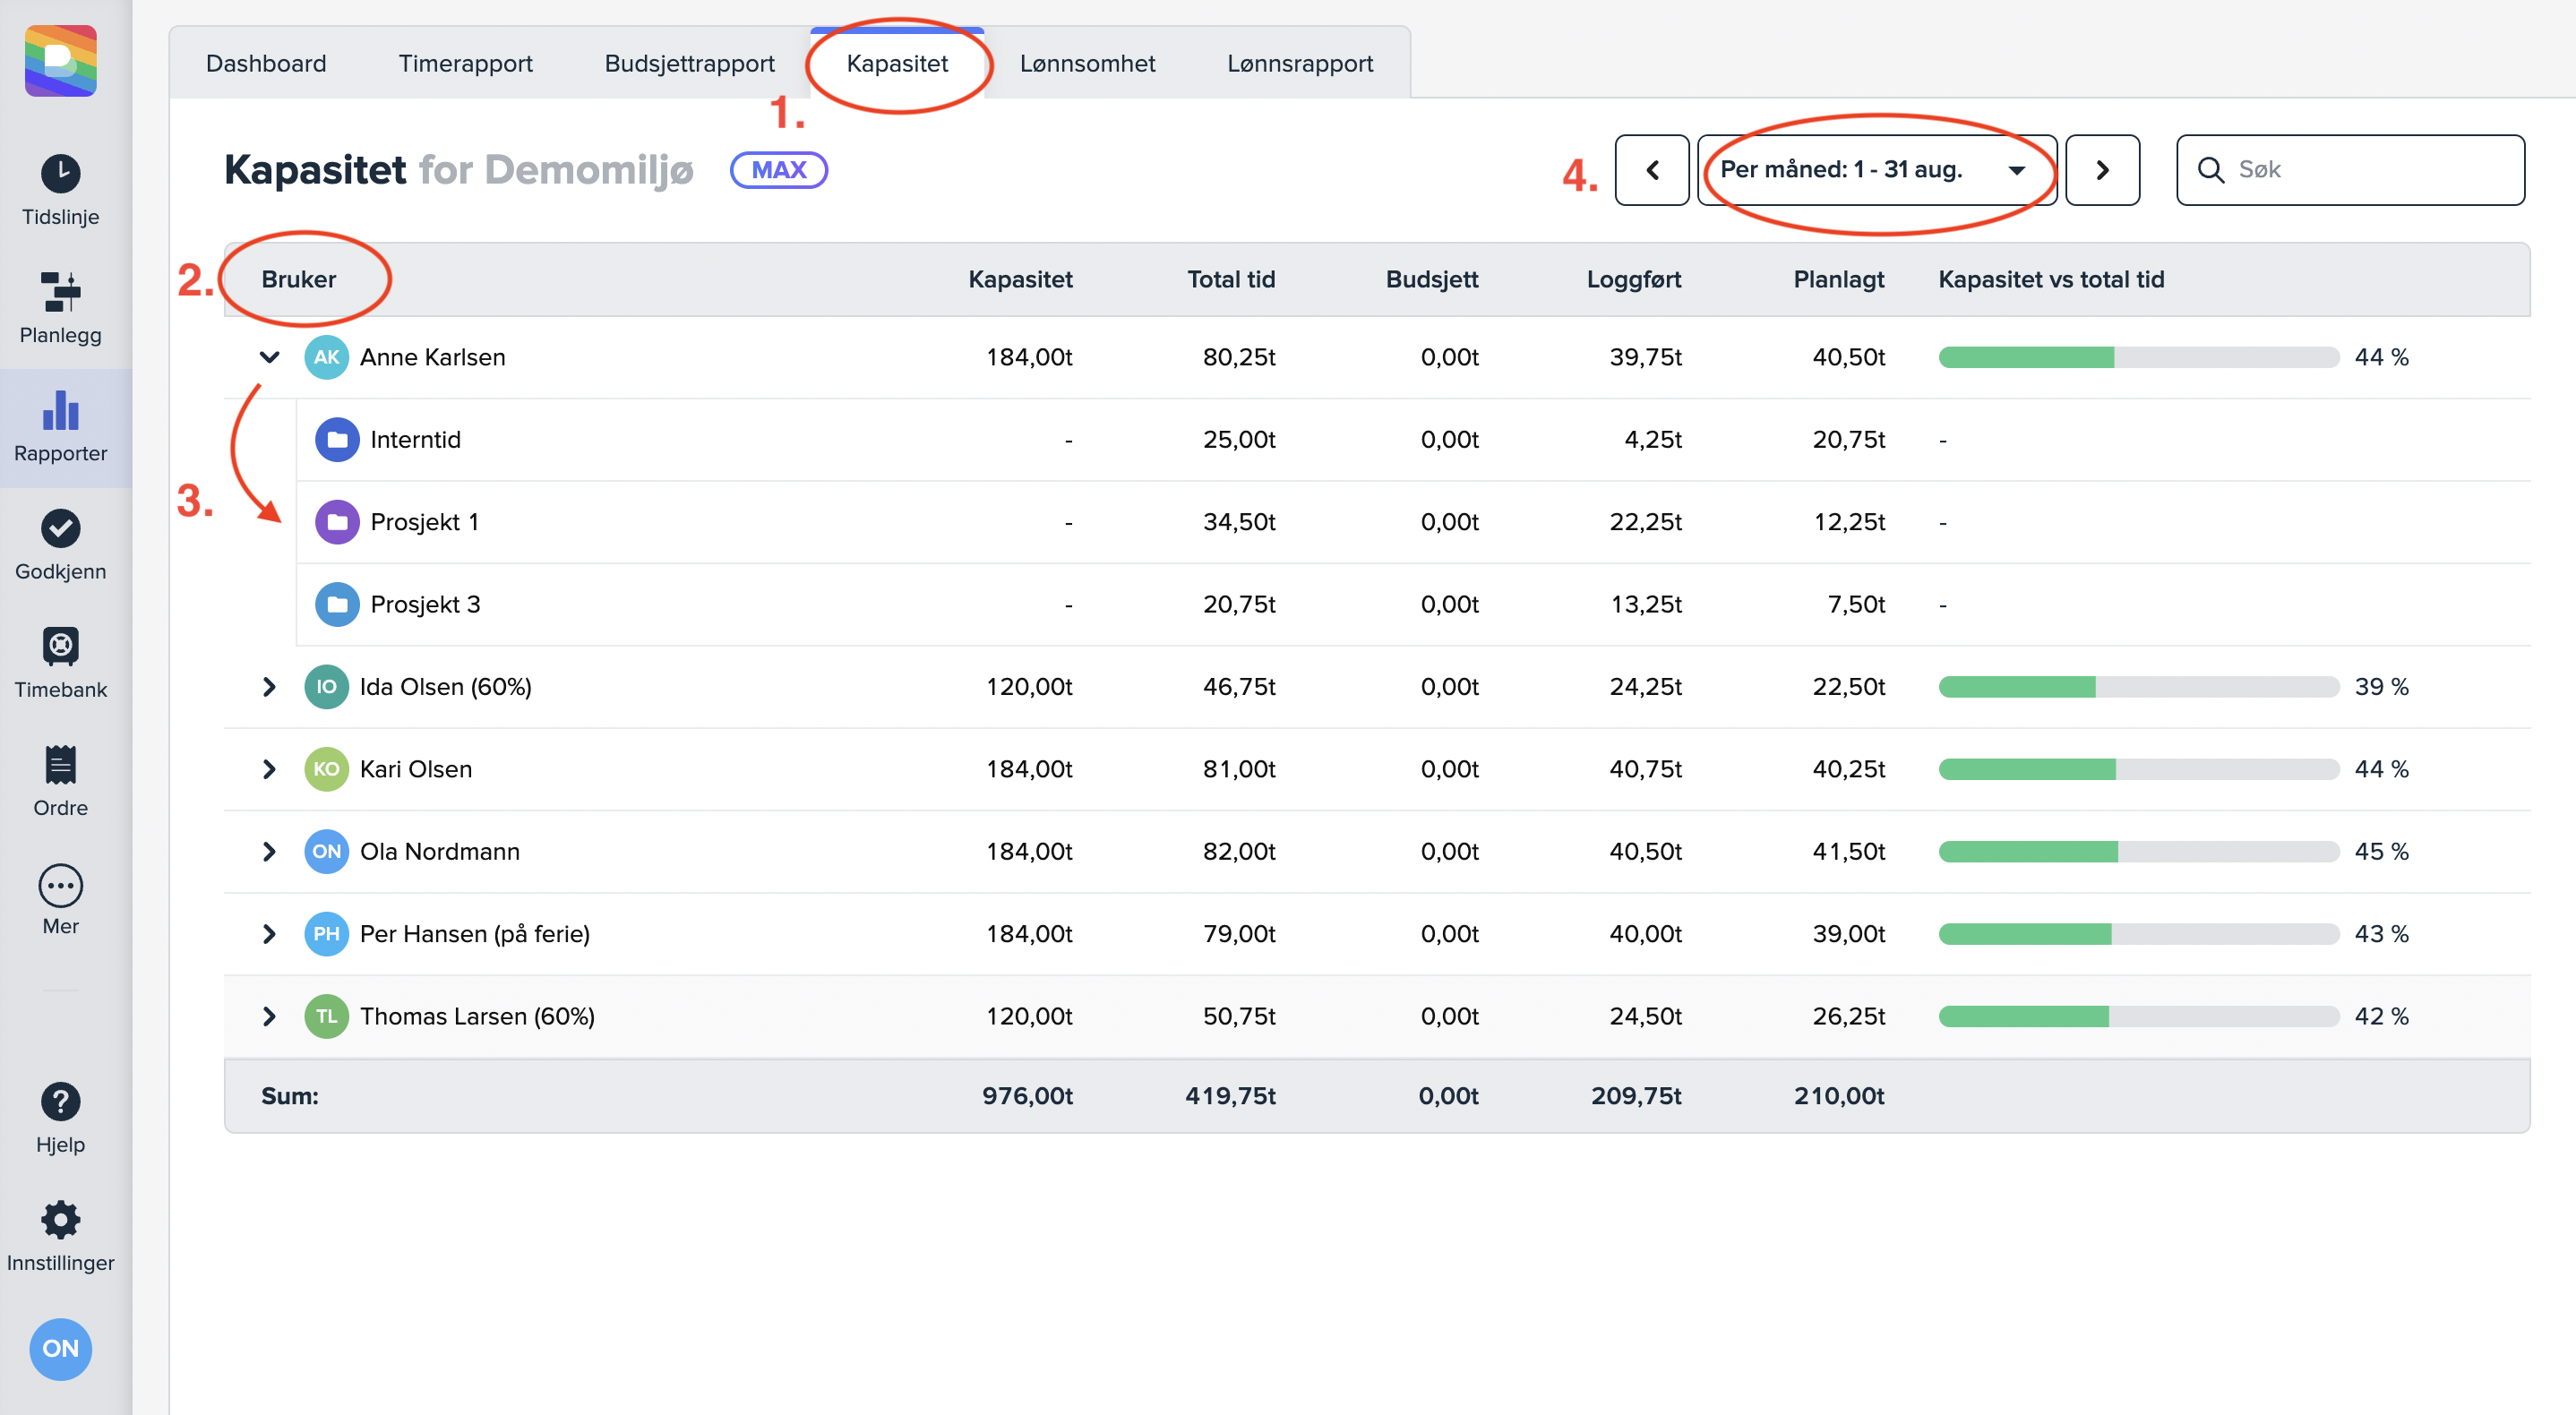Click the Mer ellipsis icon
The image size is (2576, 1415).
tap(60, 885)
